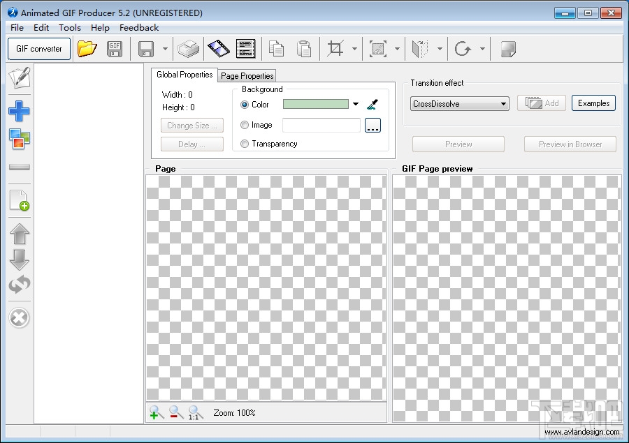This screenshot has width=629, height=443.
Task: Click the Flip mirror toolbar icon
Action: tap(421, 49)
